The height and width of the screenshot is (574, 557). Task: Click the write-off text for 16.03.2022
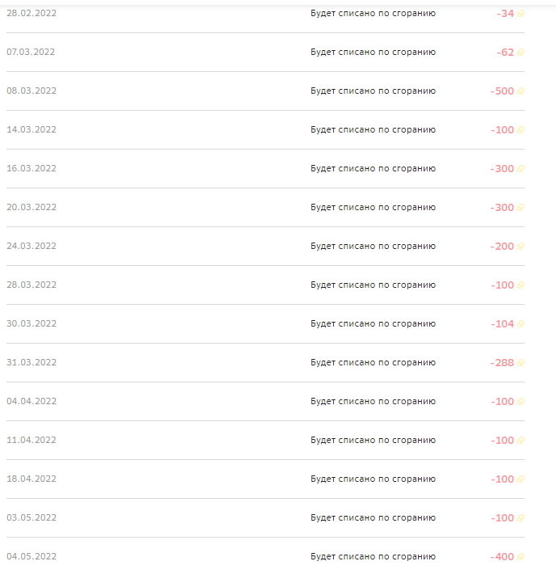coord(373,168)
